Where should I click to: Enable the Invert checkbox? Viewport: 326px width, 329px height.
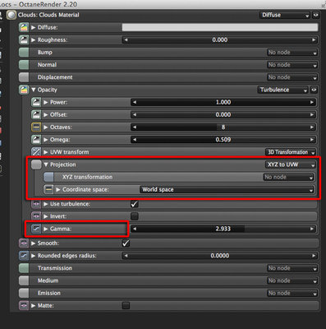pos(135,216)
